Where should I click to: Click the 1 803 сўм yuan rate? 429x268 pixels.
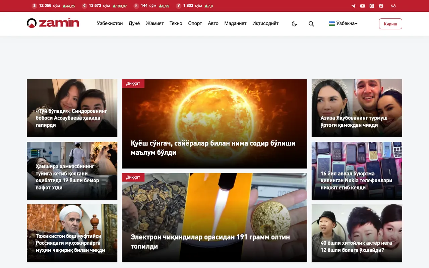[x=192, y=6]
